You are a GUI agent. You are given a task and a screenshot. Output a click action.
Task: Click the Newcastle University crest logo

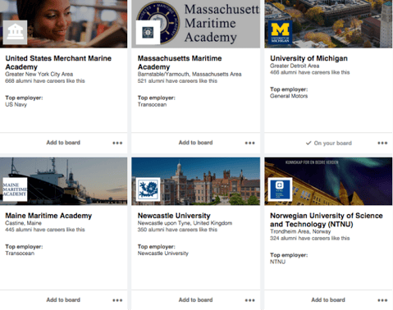point(148,189)
